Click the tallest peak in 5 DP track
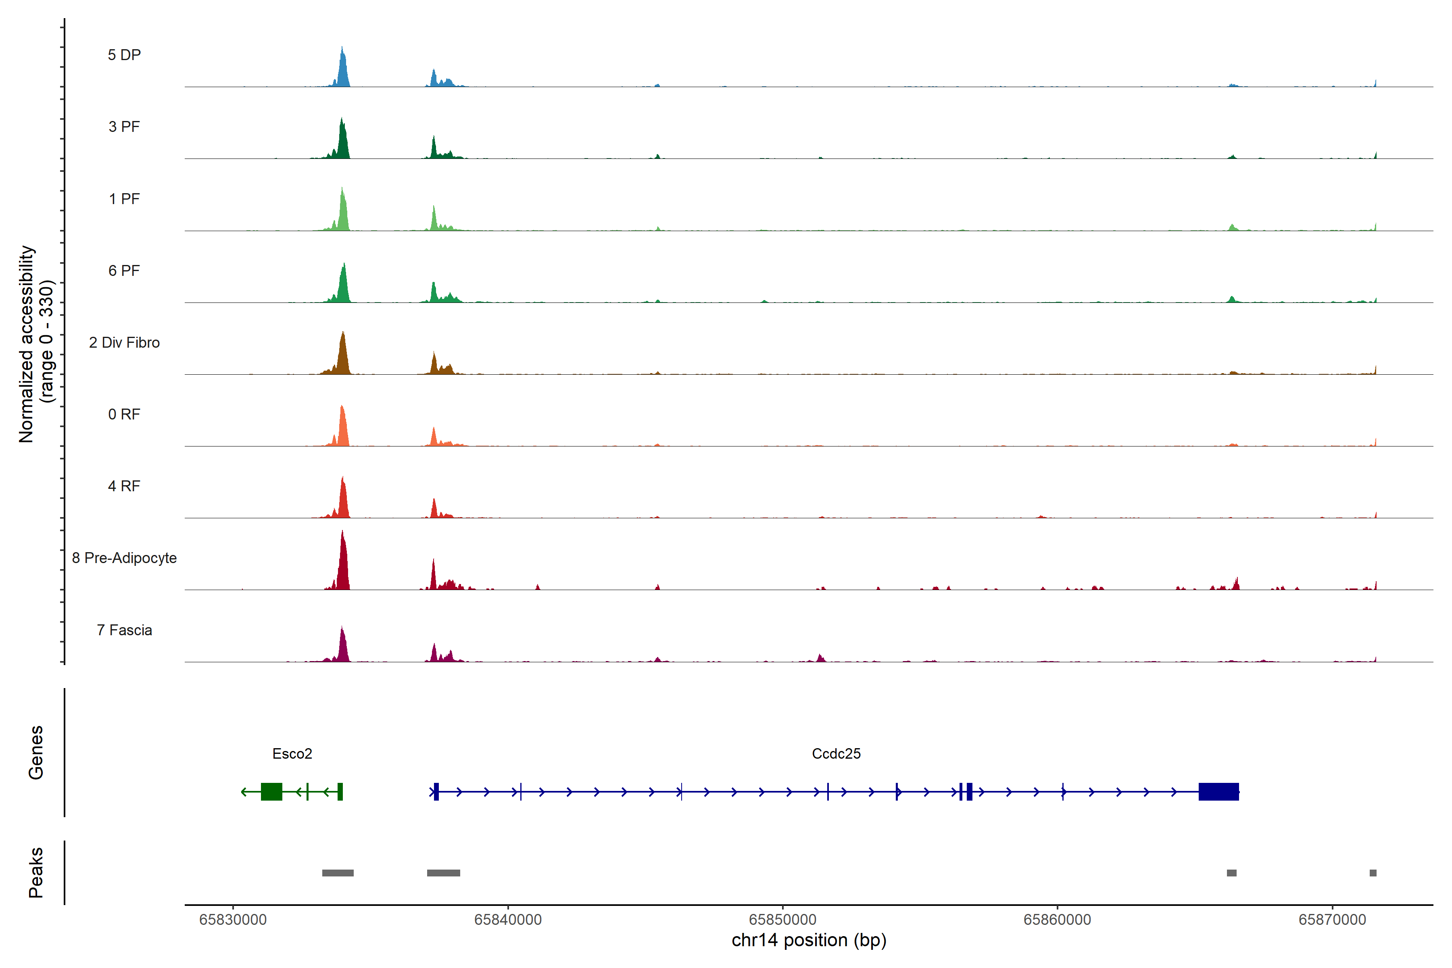The image size is (1452, 968). 342,68
